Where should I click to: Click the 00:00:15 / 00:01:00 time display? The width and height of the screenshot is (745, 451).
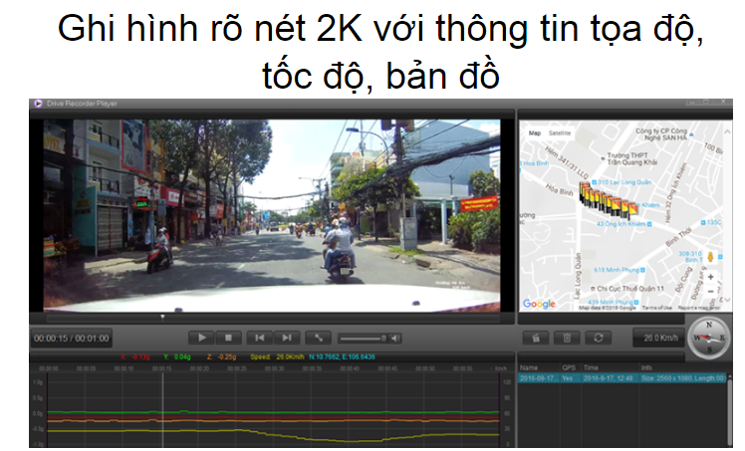[72, 338]
